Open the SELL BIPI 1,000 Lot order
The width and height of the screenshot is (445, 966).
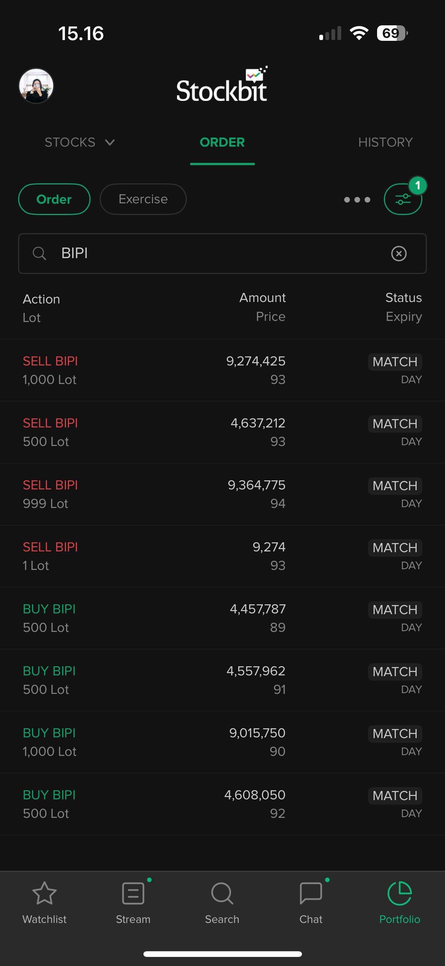point(222,370)
